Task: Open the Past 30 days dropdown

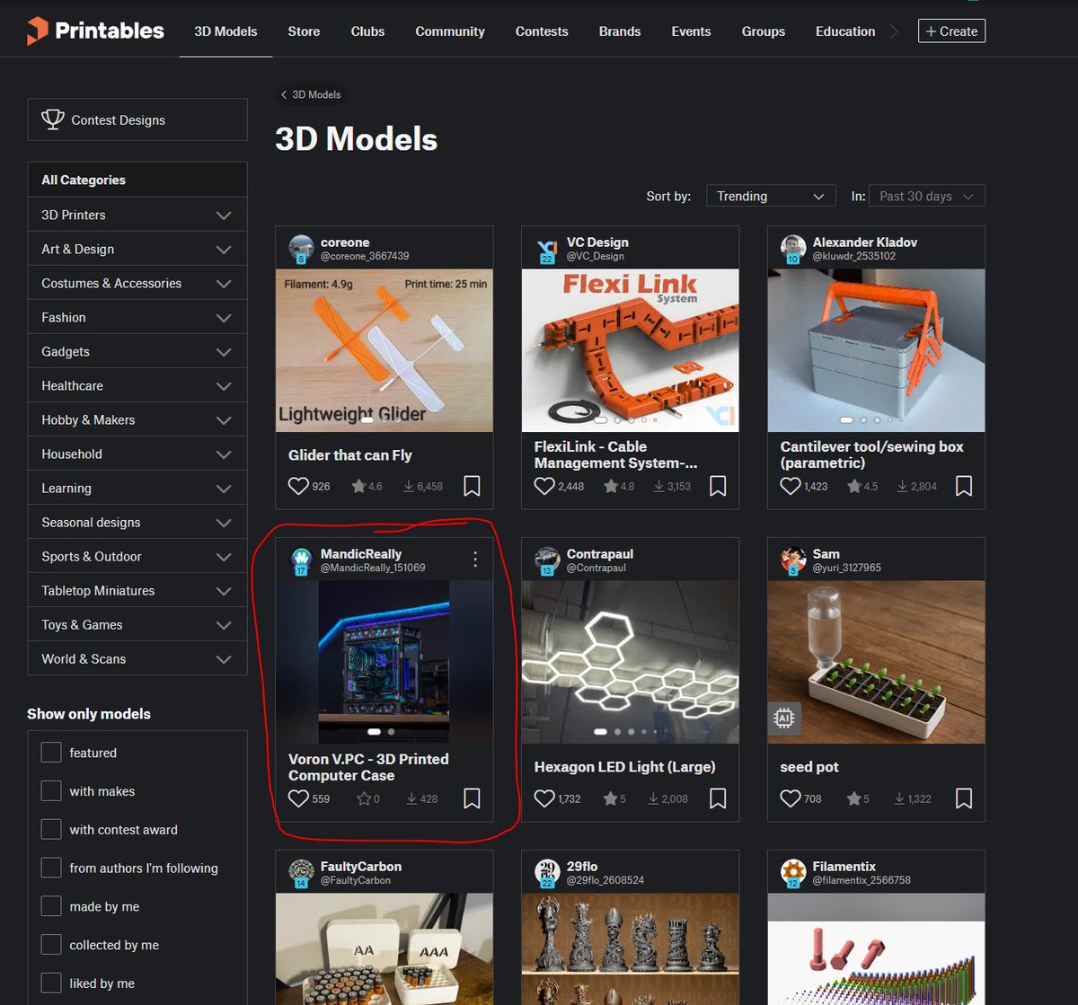Action: (927, 196)
